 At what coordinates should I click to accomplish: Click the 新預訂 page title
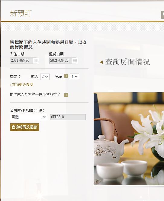(x=21, y=13)
